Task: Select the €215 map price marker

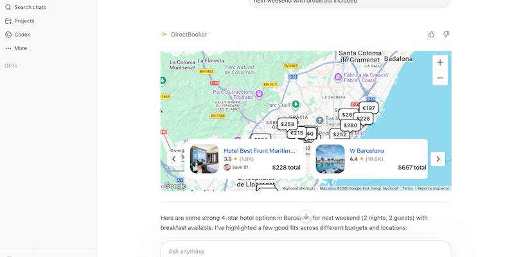Action: [x=296, y=133]
